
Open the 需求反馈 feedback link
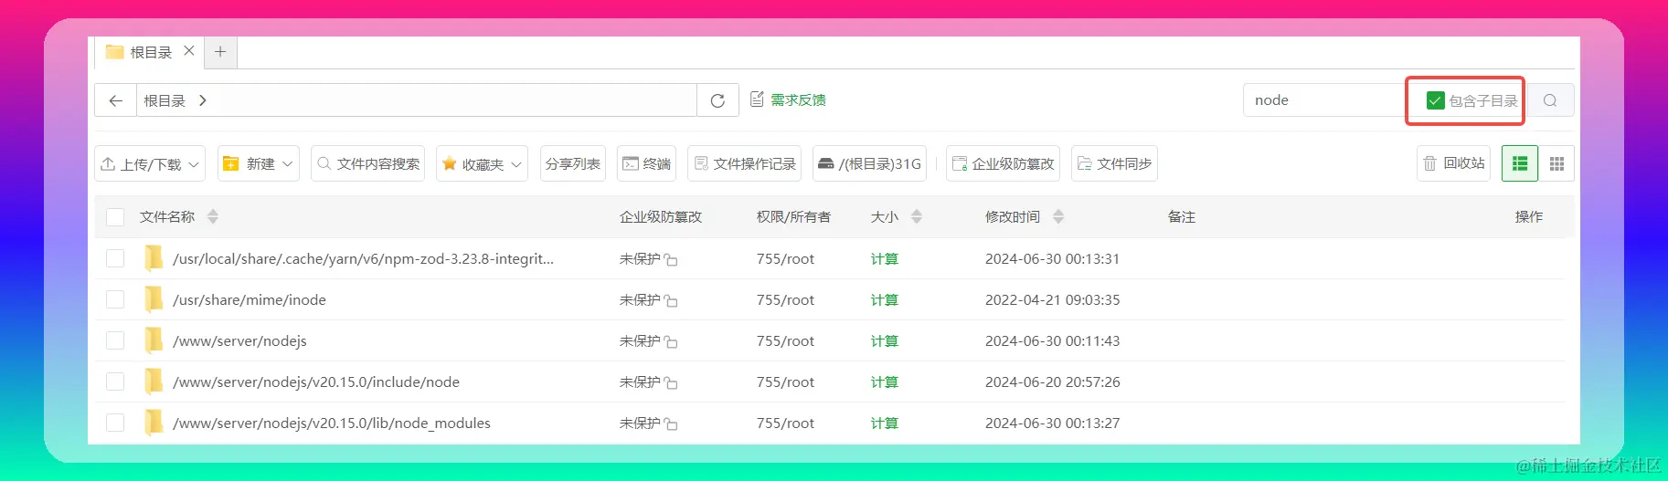[788, 99]
